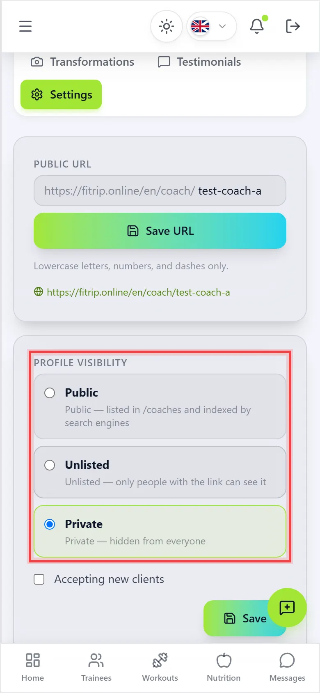Click the Save URL button
Viewport: 320px width, 693px height.
pyautogui.click(x=160, y=231)
